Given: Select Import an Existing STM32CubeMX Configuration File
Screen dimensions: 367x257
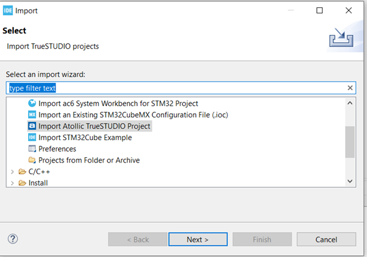Looking at the screenshot, I should [x=133, y=115].
